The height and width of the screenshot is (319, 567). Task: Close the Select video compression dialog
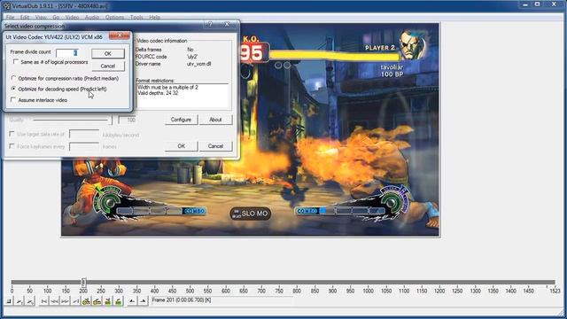coord(227,25)
